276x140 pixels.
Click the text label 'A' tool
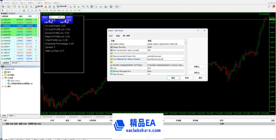[32, 10]
